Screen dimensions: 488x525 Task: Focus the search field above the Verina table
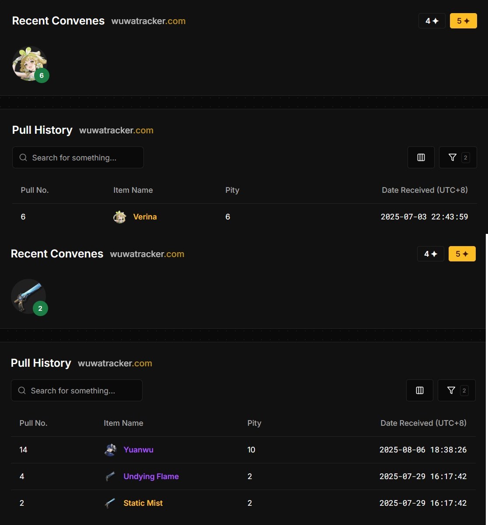click(x=78, y=158)
